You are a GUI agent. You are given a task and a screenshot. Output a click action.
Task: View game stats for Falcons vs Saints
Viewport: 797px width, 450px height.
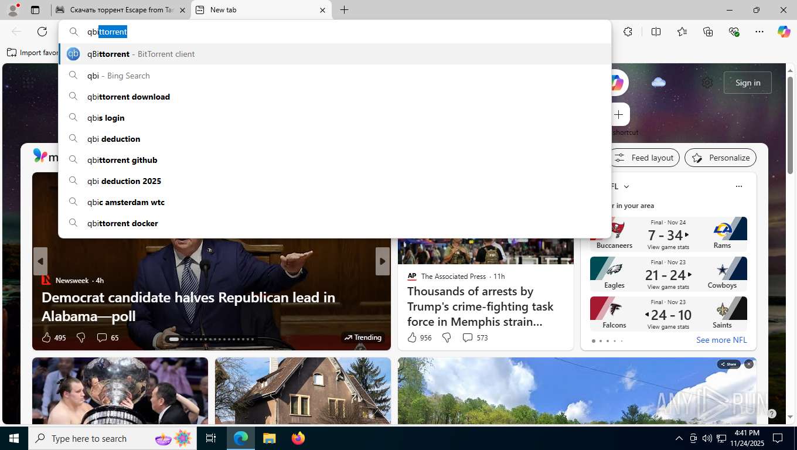(x=668, y=327)
